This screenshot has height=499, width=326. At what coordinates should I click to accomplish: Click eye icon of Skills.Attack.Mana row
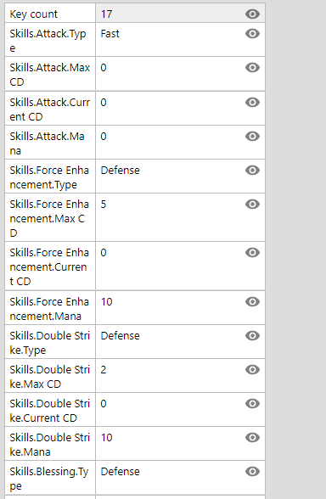point(252,136)
